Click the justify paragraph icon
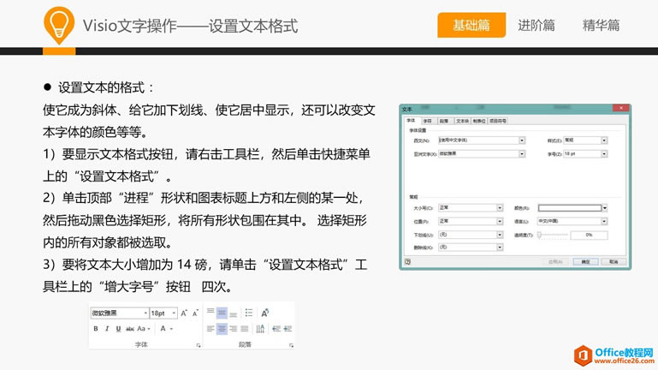This screenshot has width=658, height=370. (245, 328)
